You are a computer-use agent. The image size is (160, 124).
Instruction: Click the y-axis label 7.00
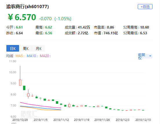coord(13,106)
